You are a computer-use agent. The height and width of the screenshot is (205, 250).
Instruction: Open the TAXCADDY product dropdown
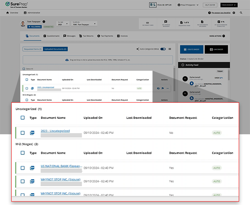coord(229,5)
